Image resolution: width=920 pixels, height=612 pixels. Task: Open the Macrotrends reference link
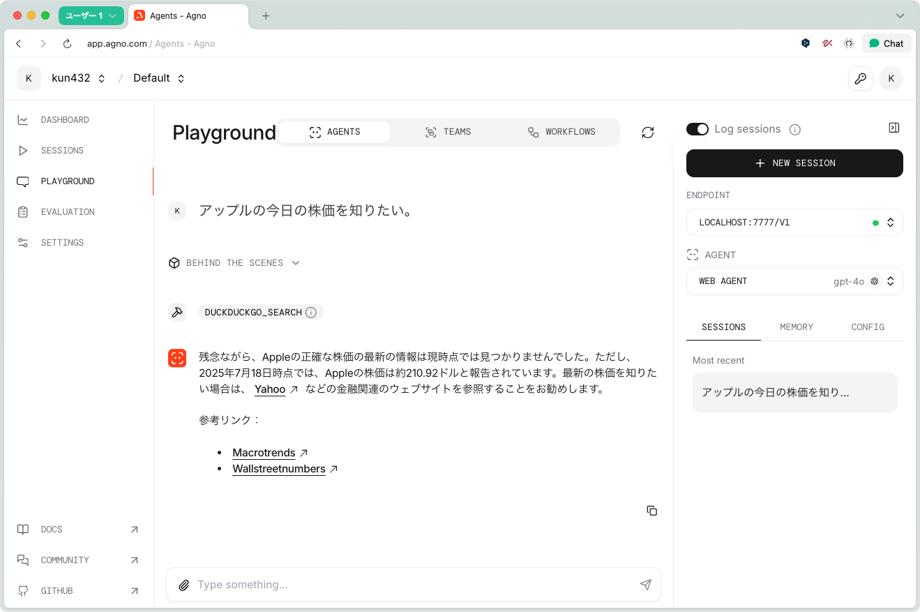tap(264, 453)
